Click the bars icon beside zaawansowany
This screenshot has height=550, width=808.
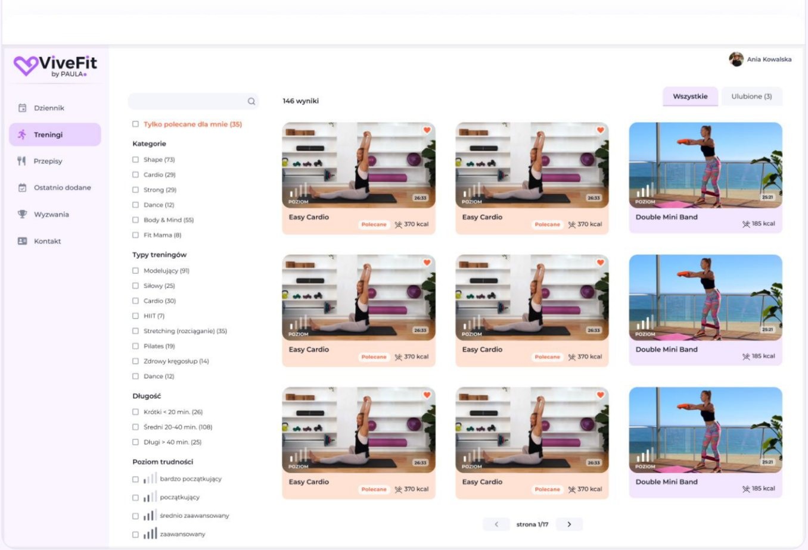click(x=150, y=533)
